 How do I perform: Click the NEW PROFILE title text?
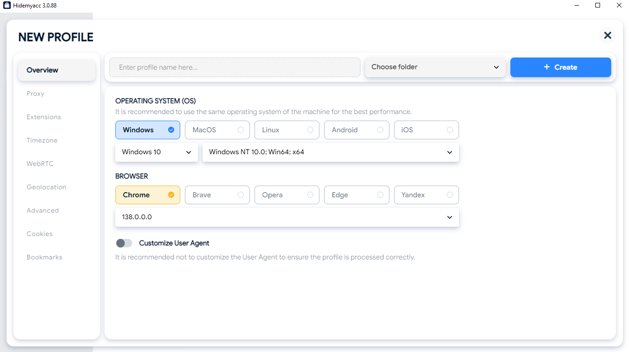coord(56,37)
